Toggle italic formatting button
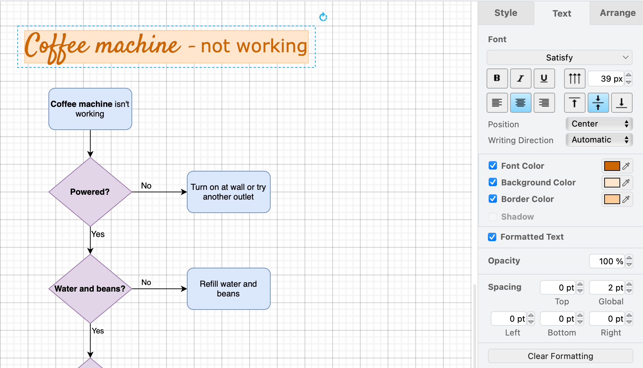The height and width of the screenshot is (368, 643). 520,79
